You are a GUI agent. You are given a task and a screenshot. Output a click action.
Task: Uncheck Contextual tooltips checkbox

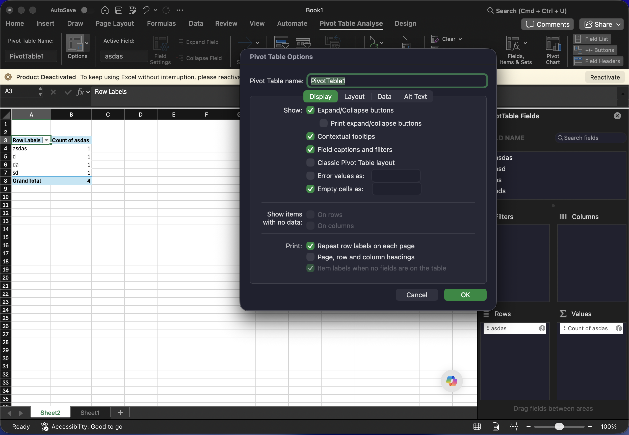pos(310,136)
